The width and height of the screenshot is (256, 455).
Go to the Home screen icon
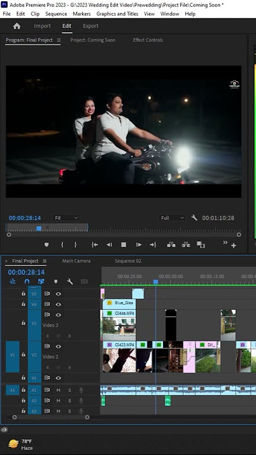(x=17, y=26)
